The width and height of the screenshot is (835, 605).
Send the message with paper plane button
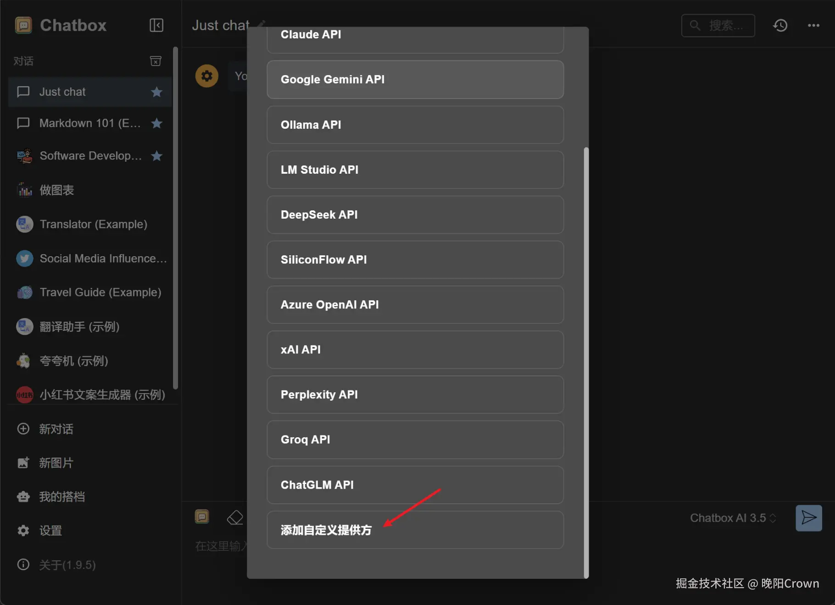pos(808,518)
